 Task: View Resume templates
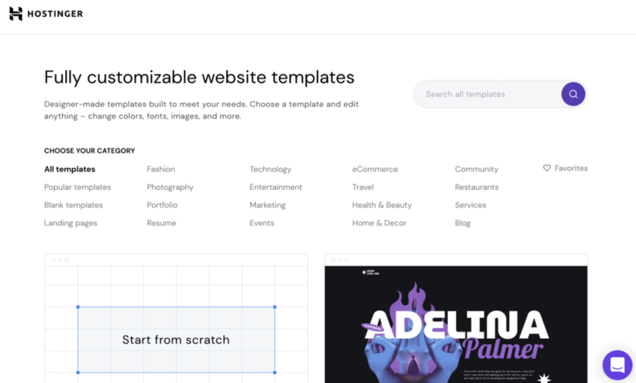(x=161, y=223)
